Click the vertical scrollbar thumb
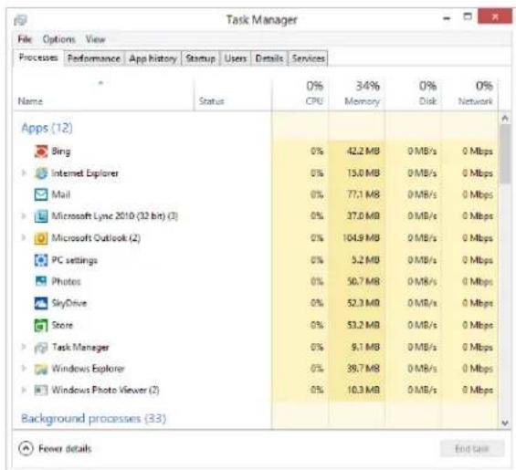 [x=505, y=153]
